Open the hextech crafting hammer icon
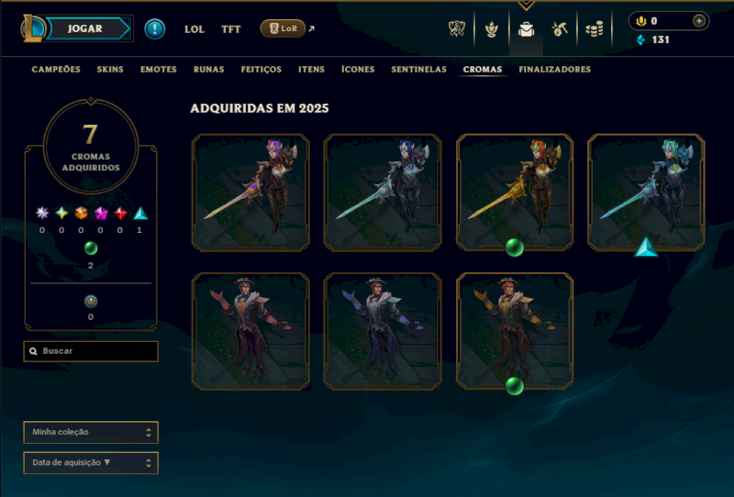The width and height of the screenshot is (734, 497). coord(560,29)
